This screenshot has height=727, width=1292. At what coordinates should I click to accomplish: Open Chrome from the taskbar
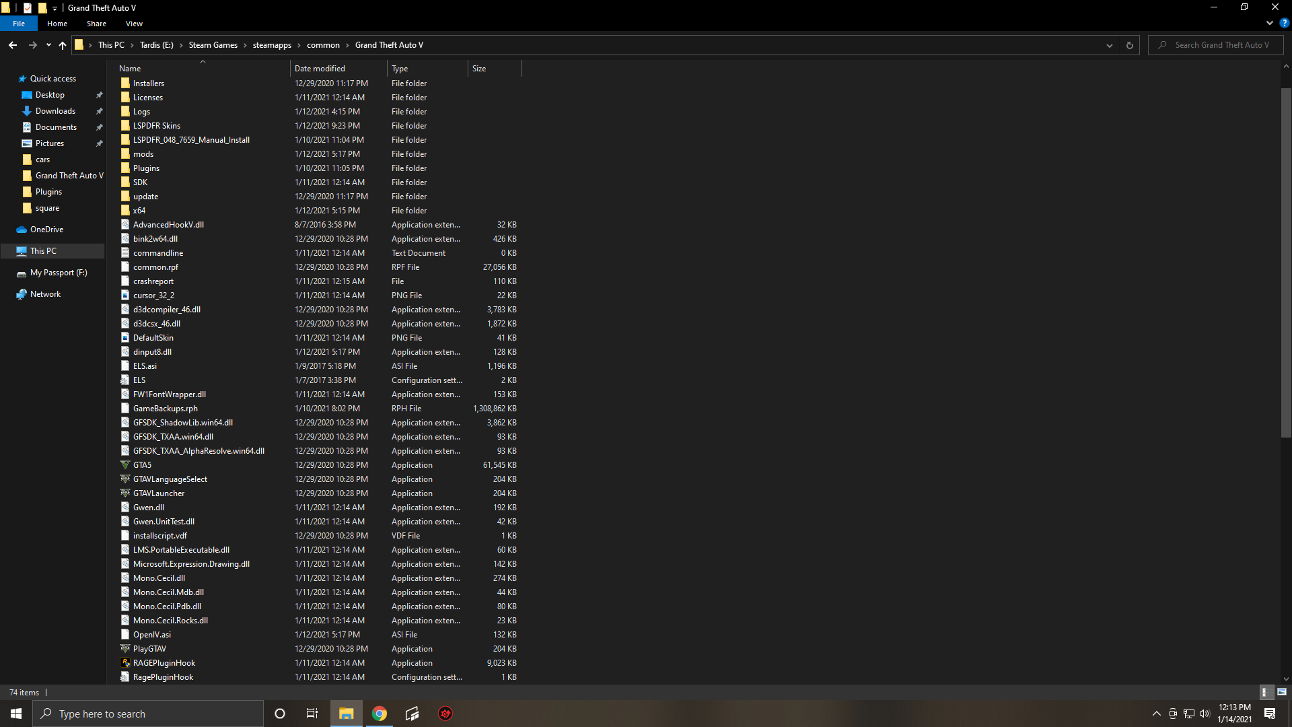pos(380,714)
